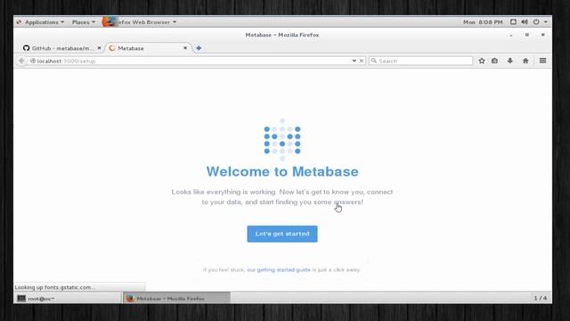Click the clock showing Mon 8:08 PM

483,22
